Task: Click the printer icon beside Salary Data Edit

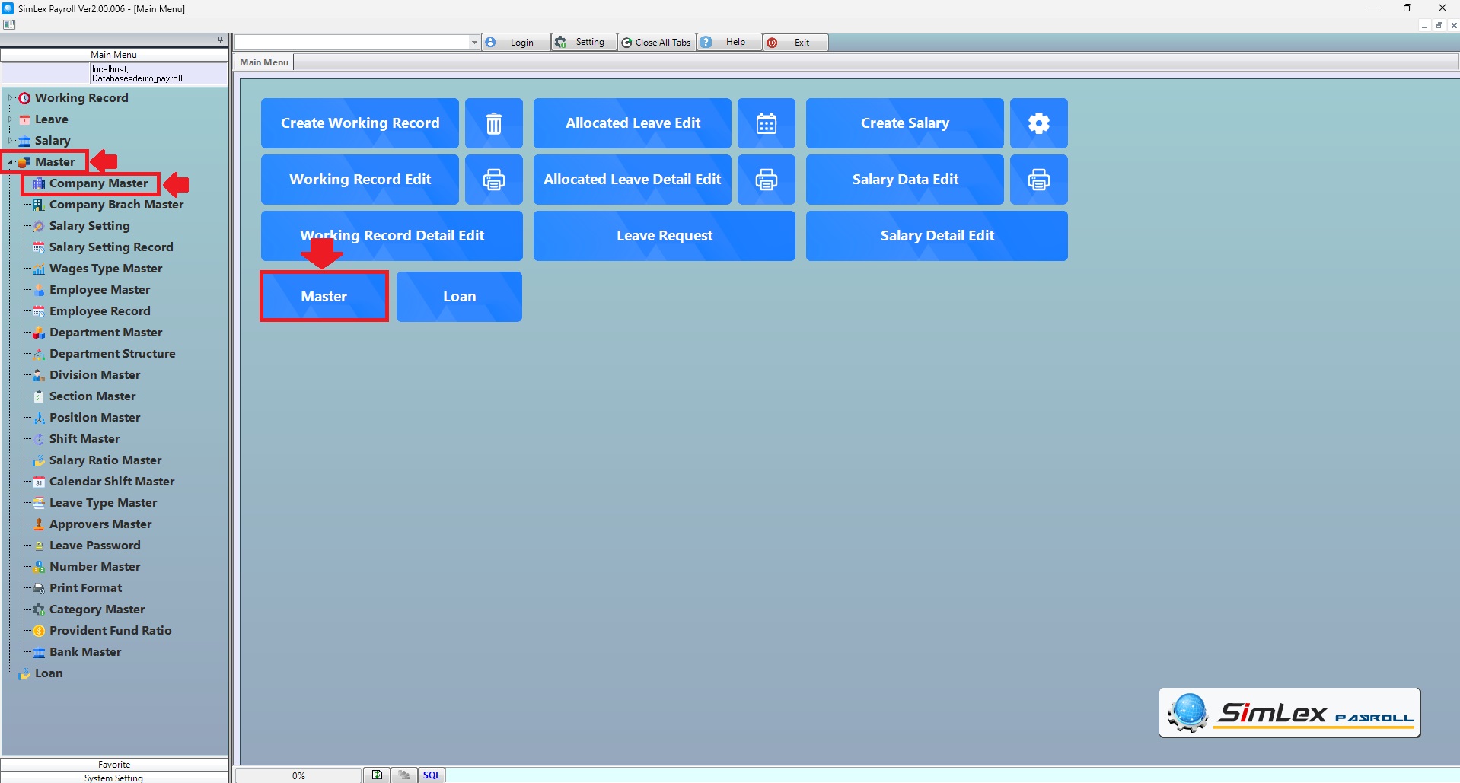Action: coord(1038,180)
